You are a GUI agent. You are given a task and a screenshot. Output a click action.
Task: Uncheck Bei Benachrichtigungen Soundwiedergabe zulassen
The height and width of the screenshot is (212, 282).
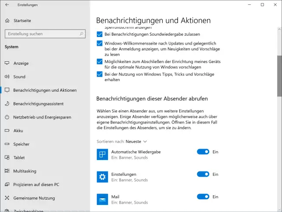tap(100, 34)
